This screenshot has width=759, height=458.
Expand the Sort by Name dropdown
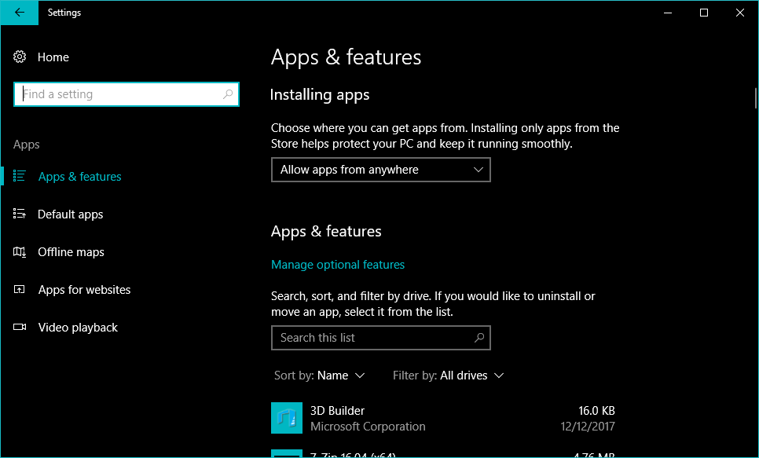pos(320,376)
